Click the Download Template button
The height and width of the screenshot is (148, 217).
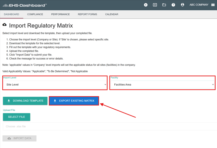(x=25, y=101)
